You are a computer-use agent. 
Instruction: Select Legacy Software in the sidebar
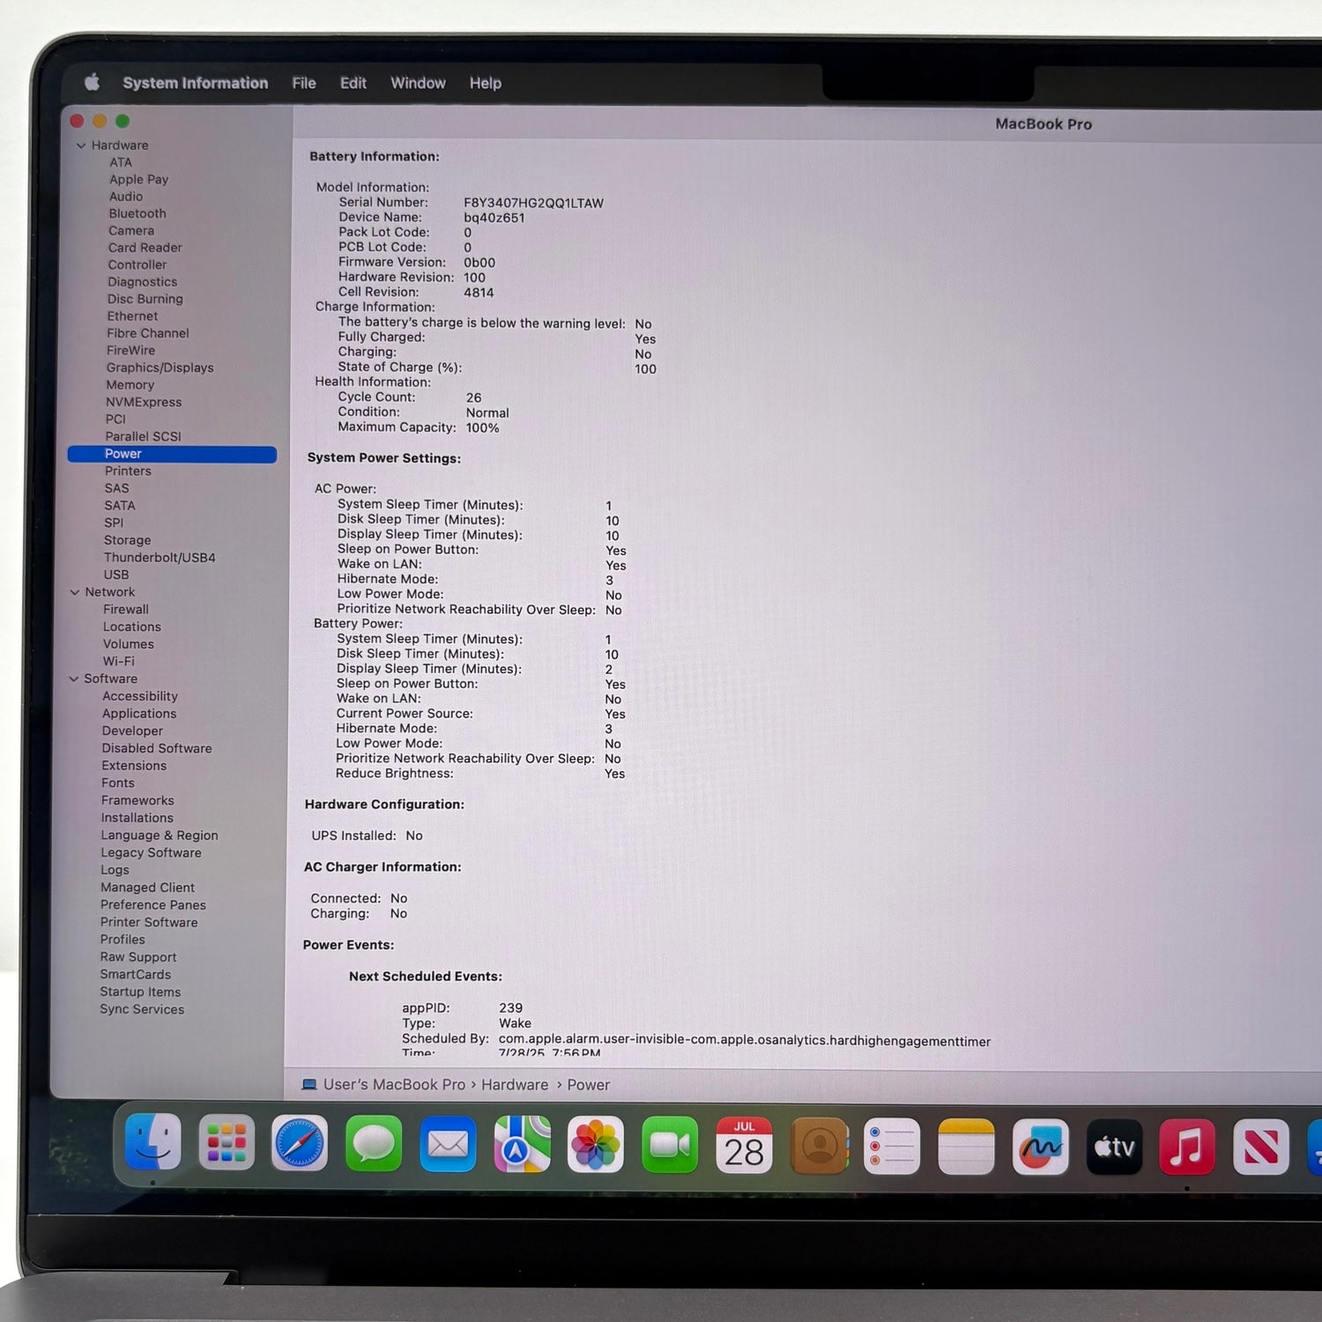(151, 853)
